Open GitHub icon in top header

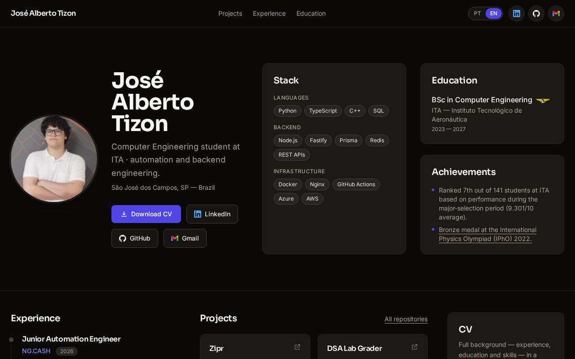[x=536, y=13]
